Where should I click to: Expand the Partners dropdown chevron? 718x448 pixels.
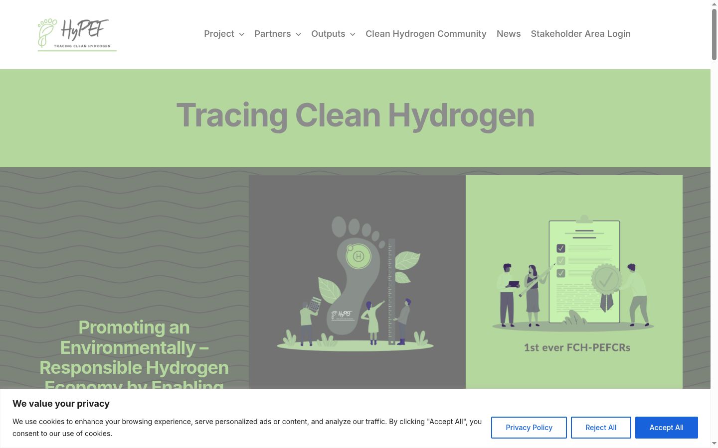[x=299, y=34]
